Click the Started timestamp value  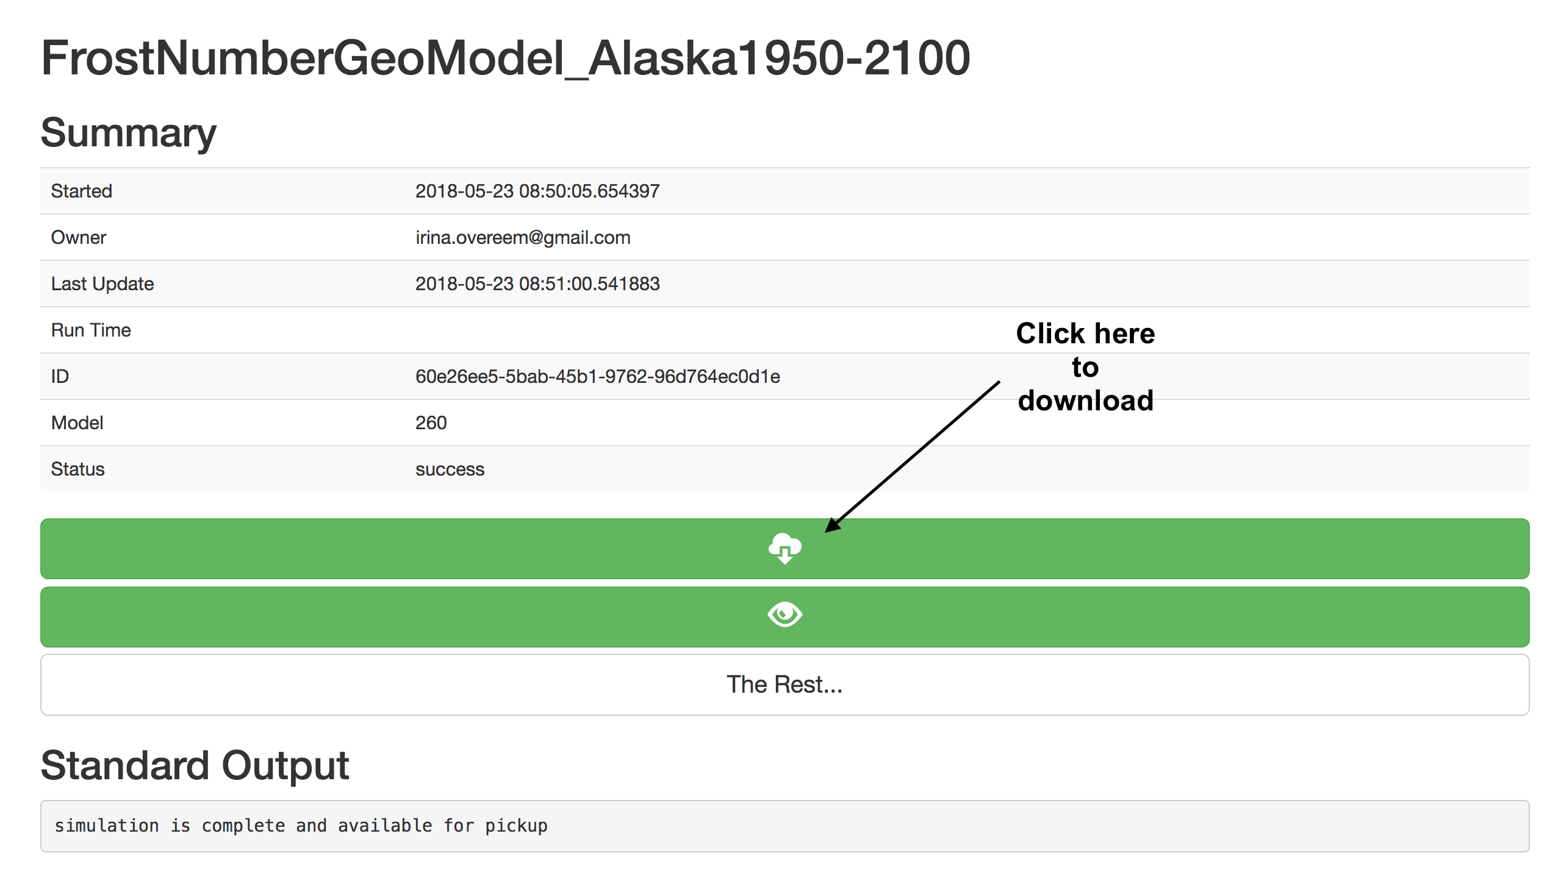click(x=537, y=191)
